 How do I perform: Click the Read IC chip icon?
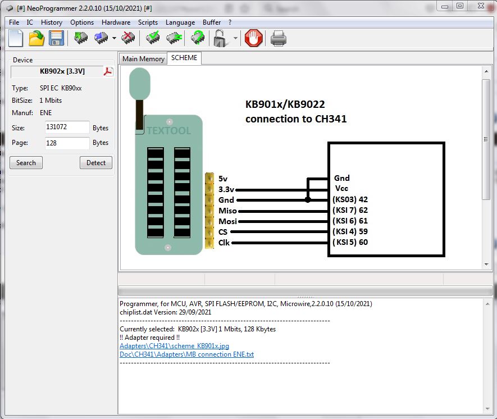click(x=81, y=38)
